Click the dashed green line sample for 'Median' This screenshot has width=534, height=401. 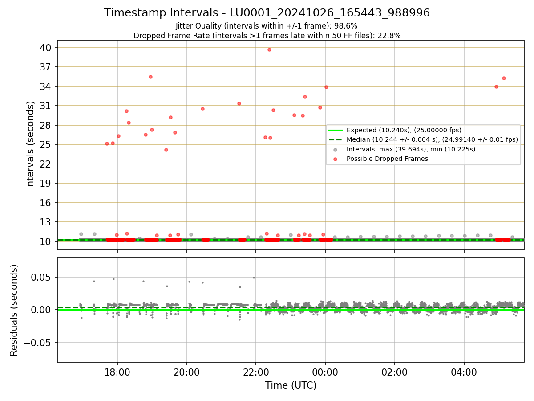pos(335,140)
